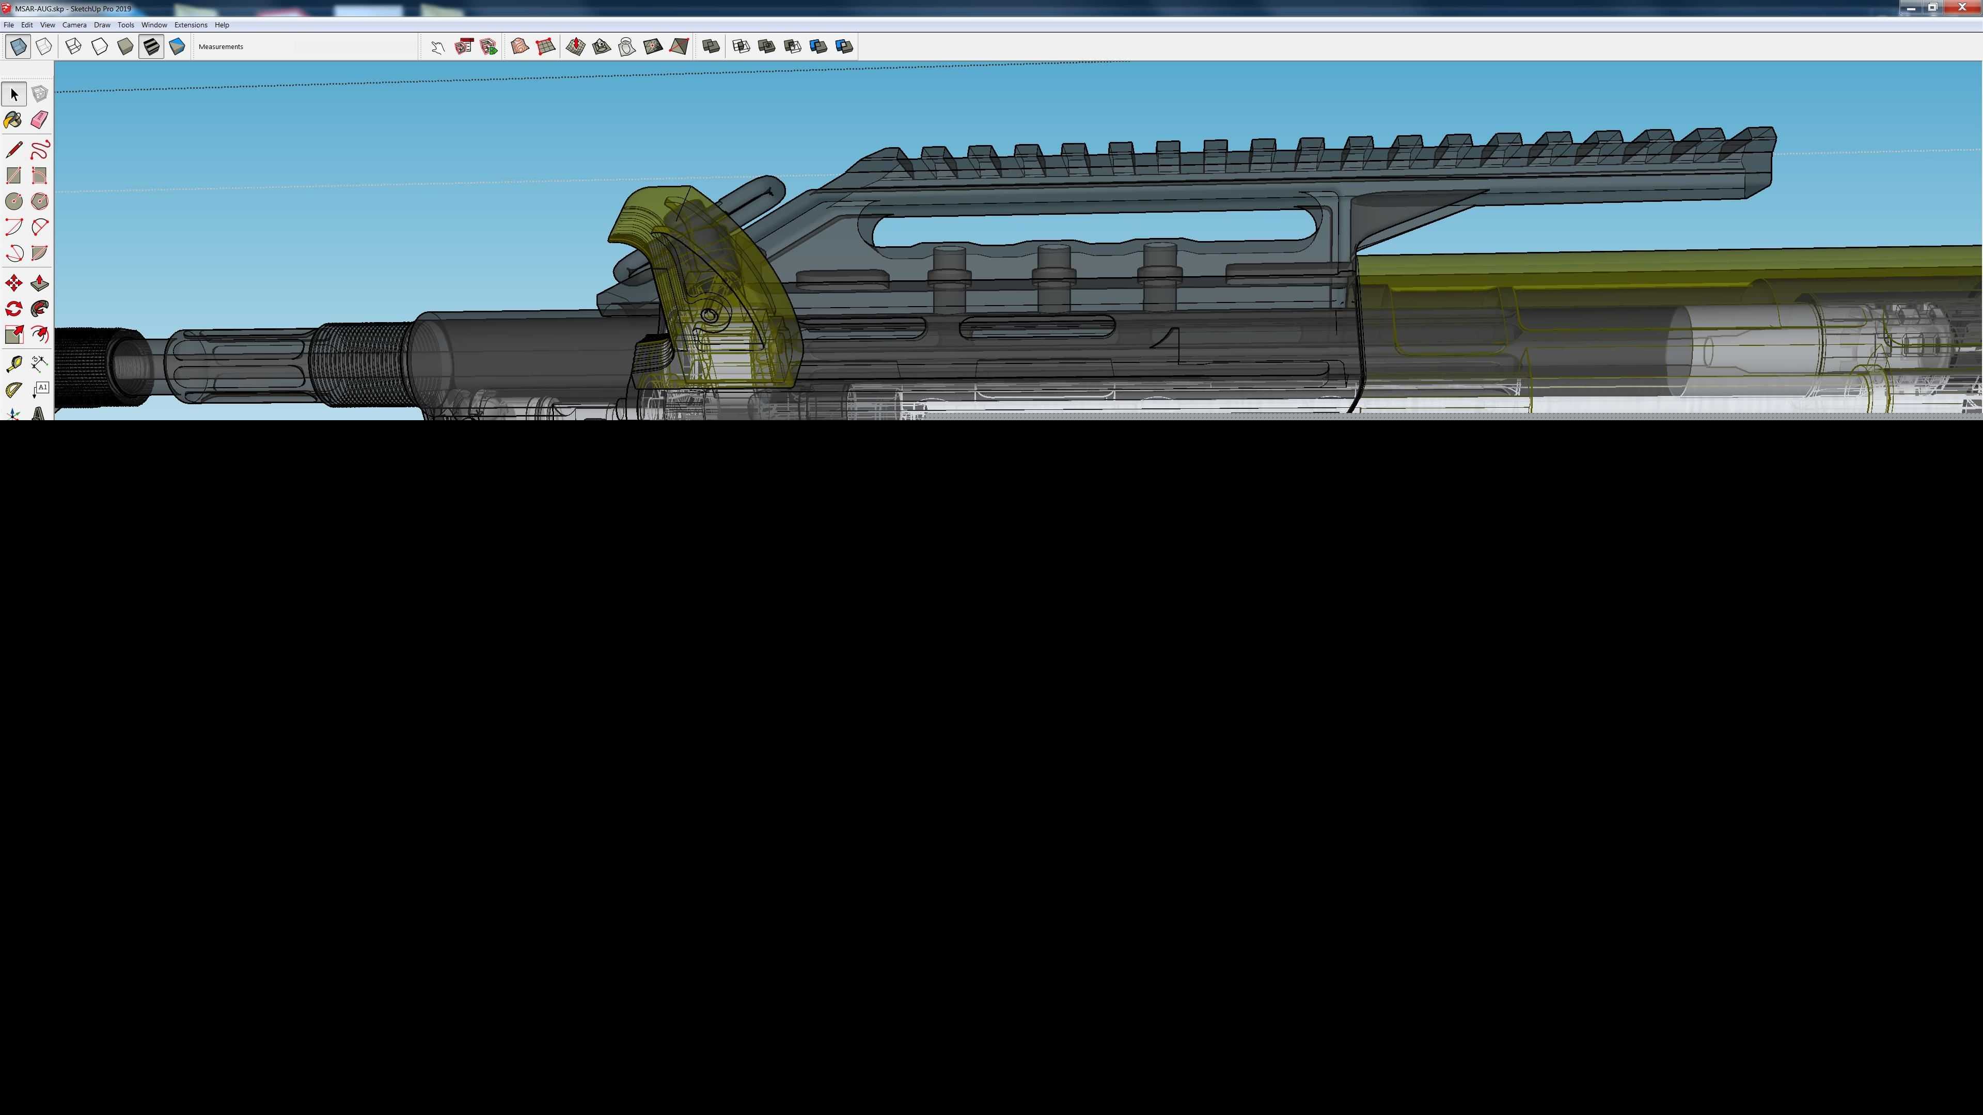
Task: Pick the Tape Measure tool
Action: pyautogui.click(x=14, y=364)
